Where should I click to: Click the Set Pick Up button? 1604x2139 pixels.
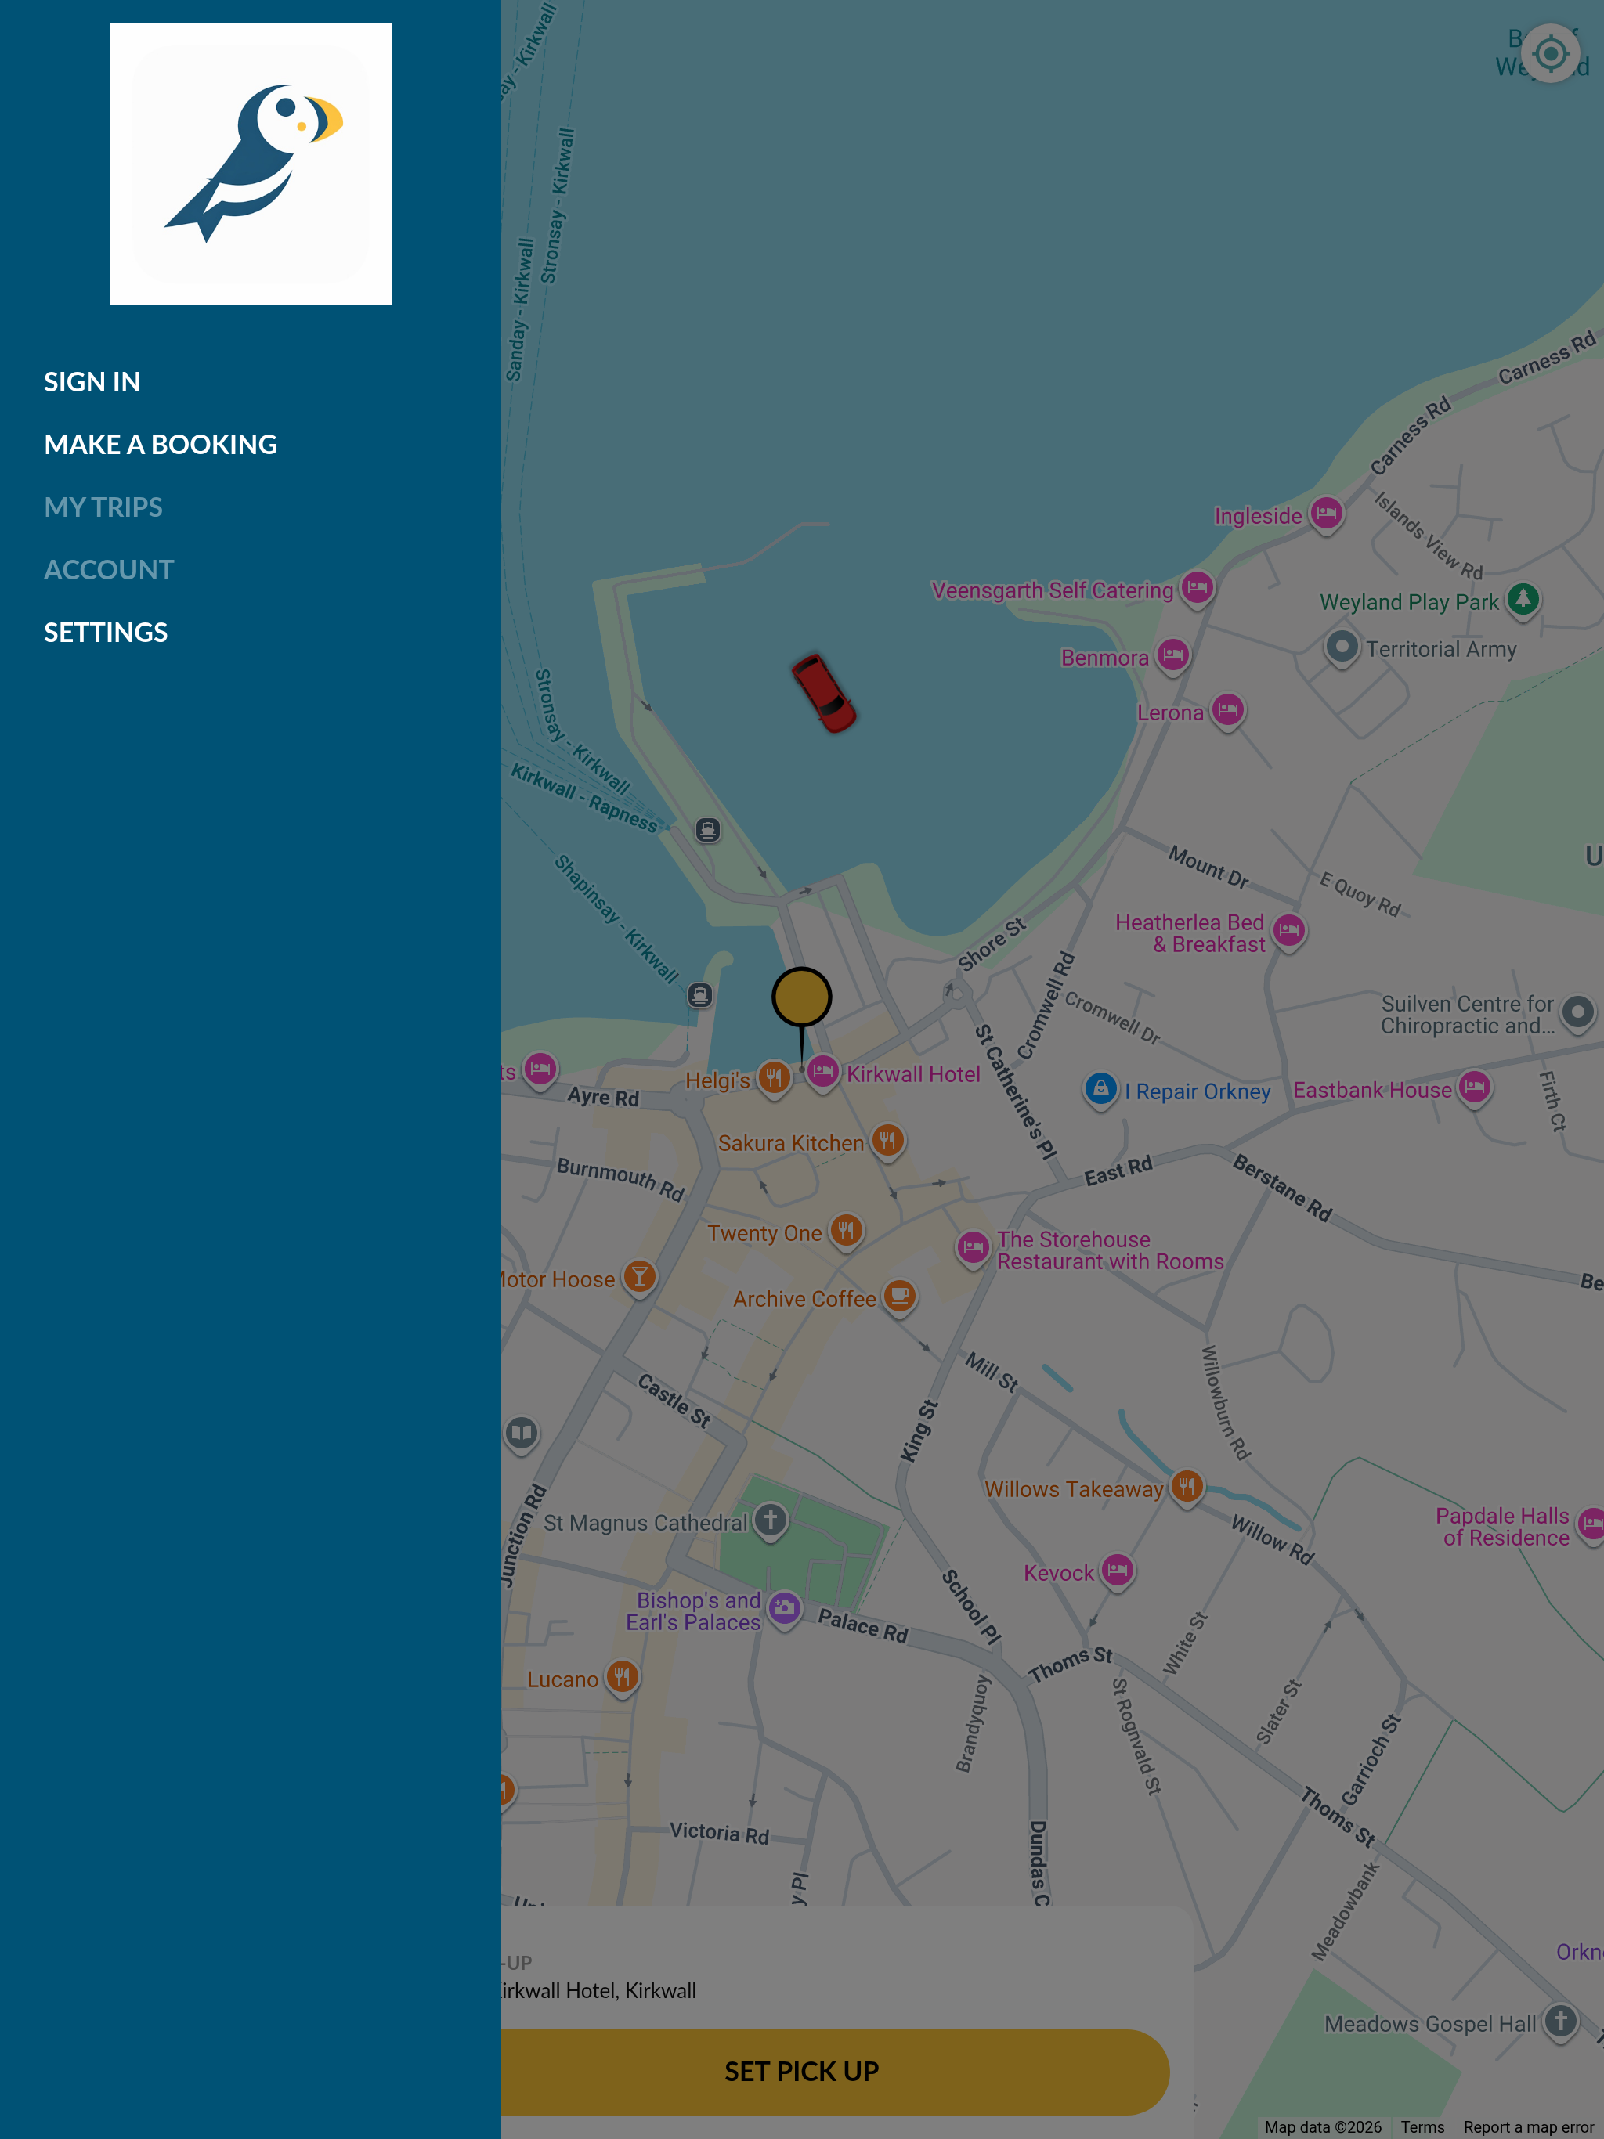point(802,2072)
